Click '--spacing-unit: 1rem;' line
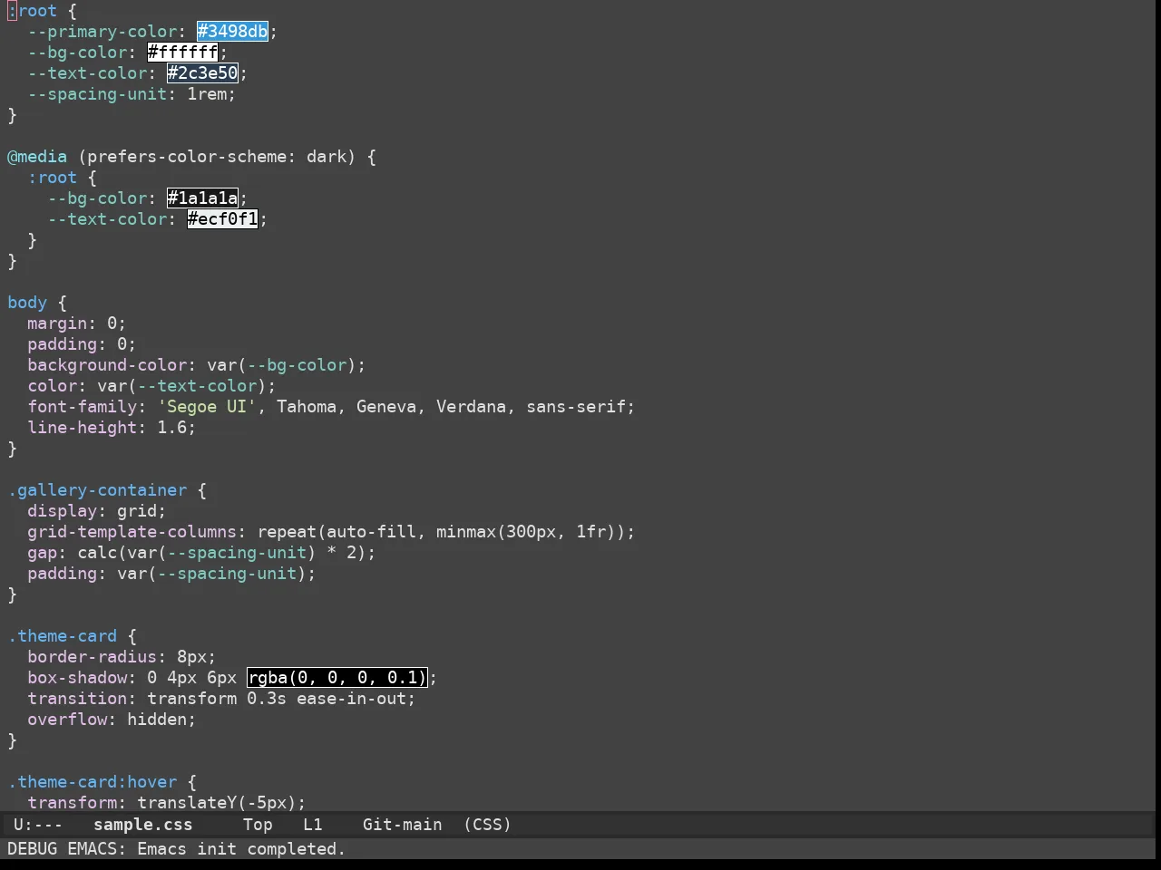Image resolution: width=1161 pixels, height=870 pixels. (132, 94)
